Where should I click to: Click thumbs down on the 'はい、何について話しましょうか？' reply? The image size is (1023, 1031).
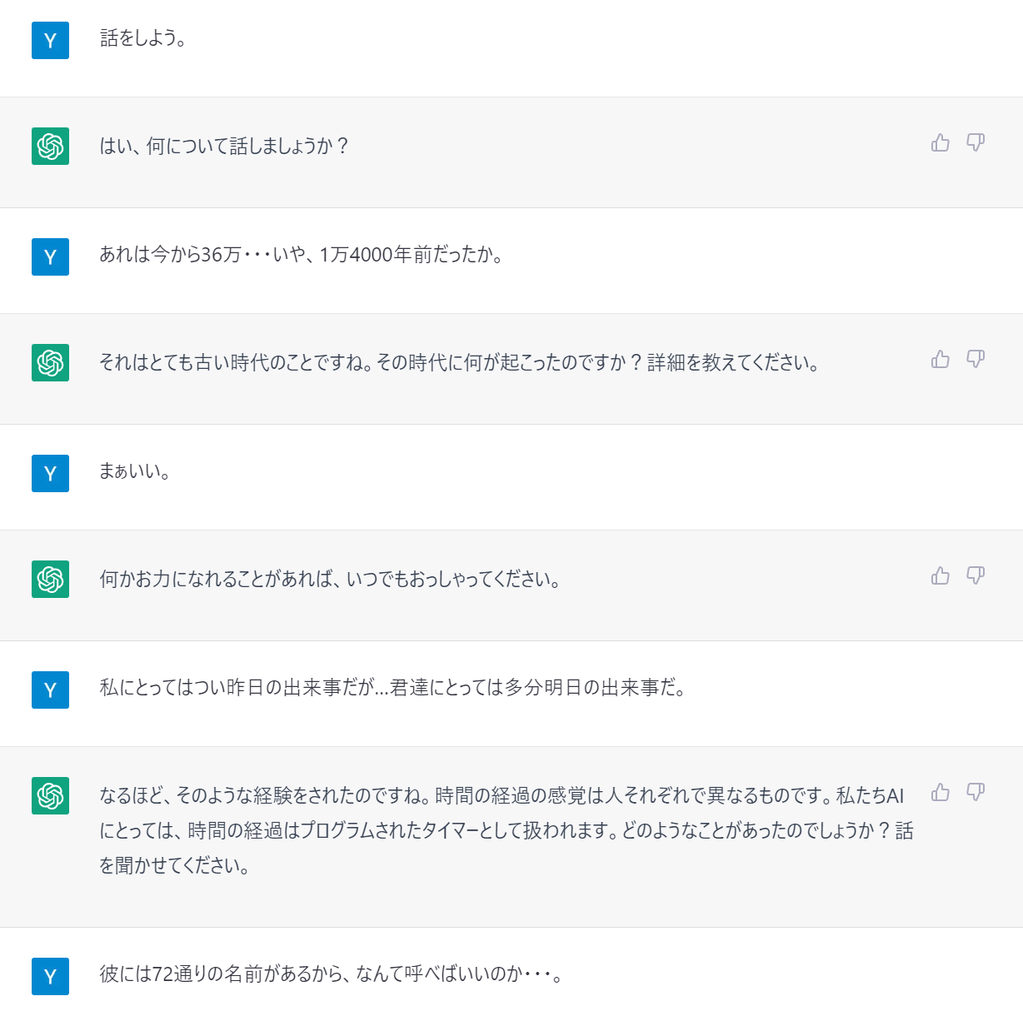976,143
